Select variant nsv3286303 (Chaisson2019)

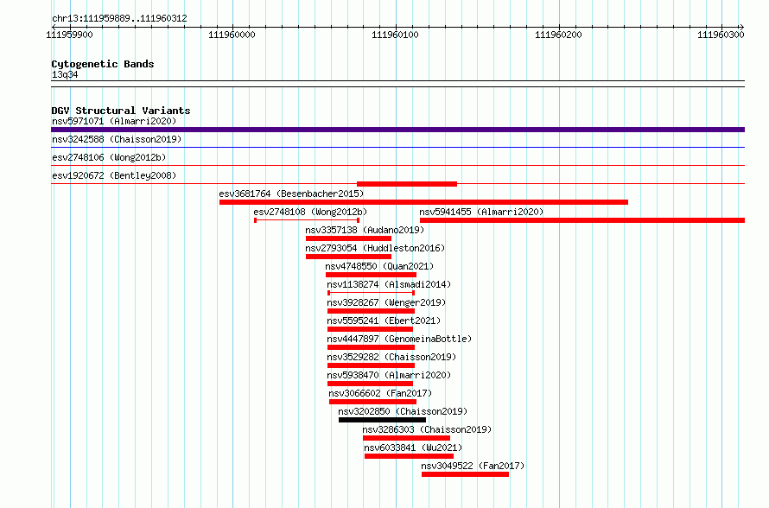[x=427, y=429]
